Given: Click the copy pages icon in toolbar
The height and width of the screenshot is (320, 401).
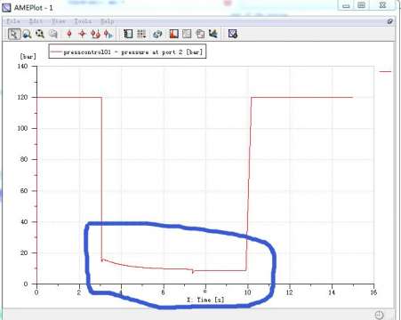Looking at the screenshot, I should tap(200, 34).
